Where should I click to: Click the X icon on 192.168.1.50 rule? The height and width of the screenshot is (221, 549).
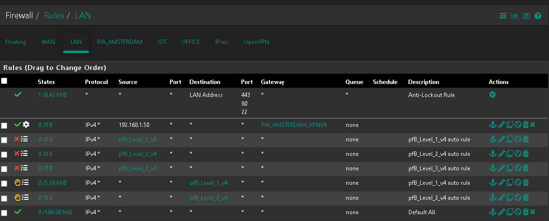click(533, 124)
